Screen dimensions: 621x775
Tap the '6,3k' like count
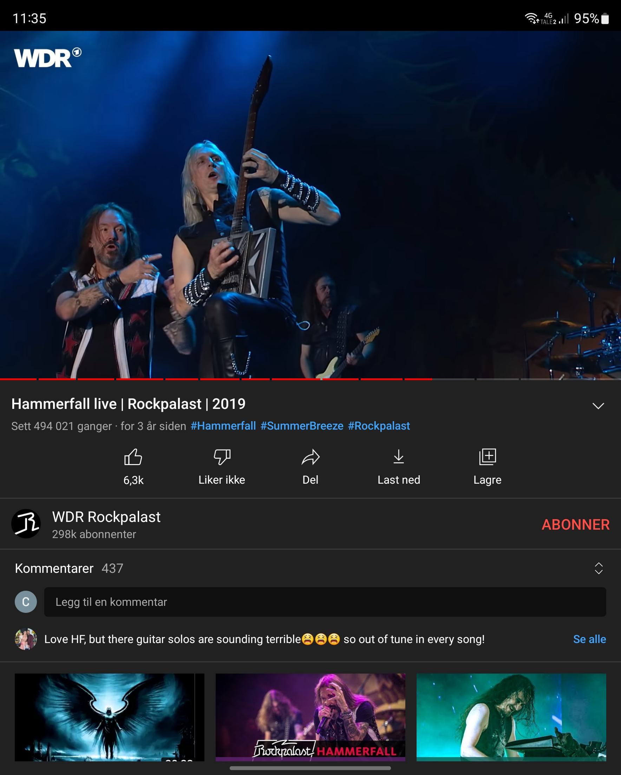click(133, 480)
